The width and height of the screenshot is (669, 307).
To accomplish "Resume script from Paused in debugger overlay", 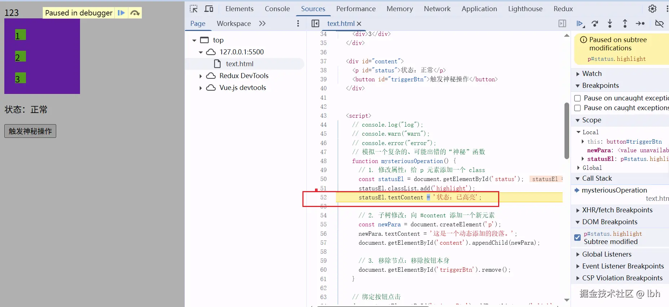I will [121, 13].
